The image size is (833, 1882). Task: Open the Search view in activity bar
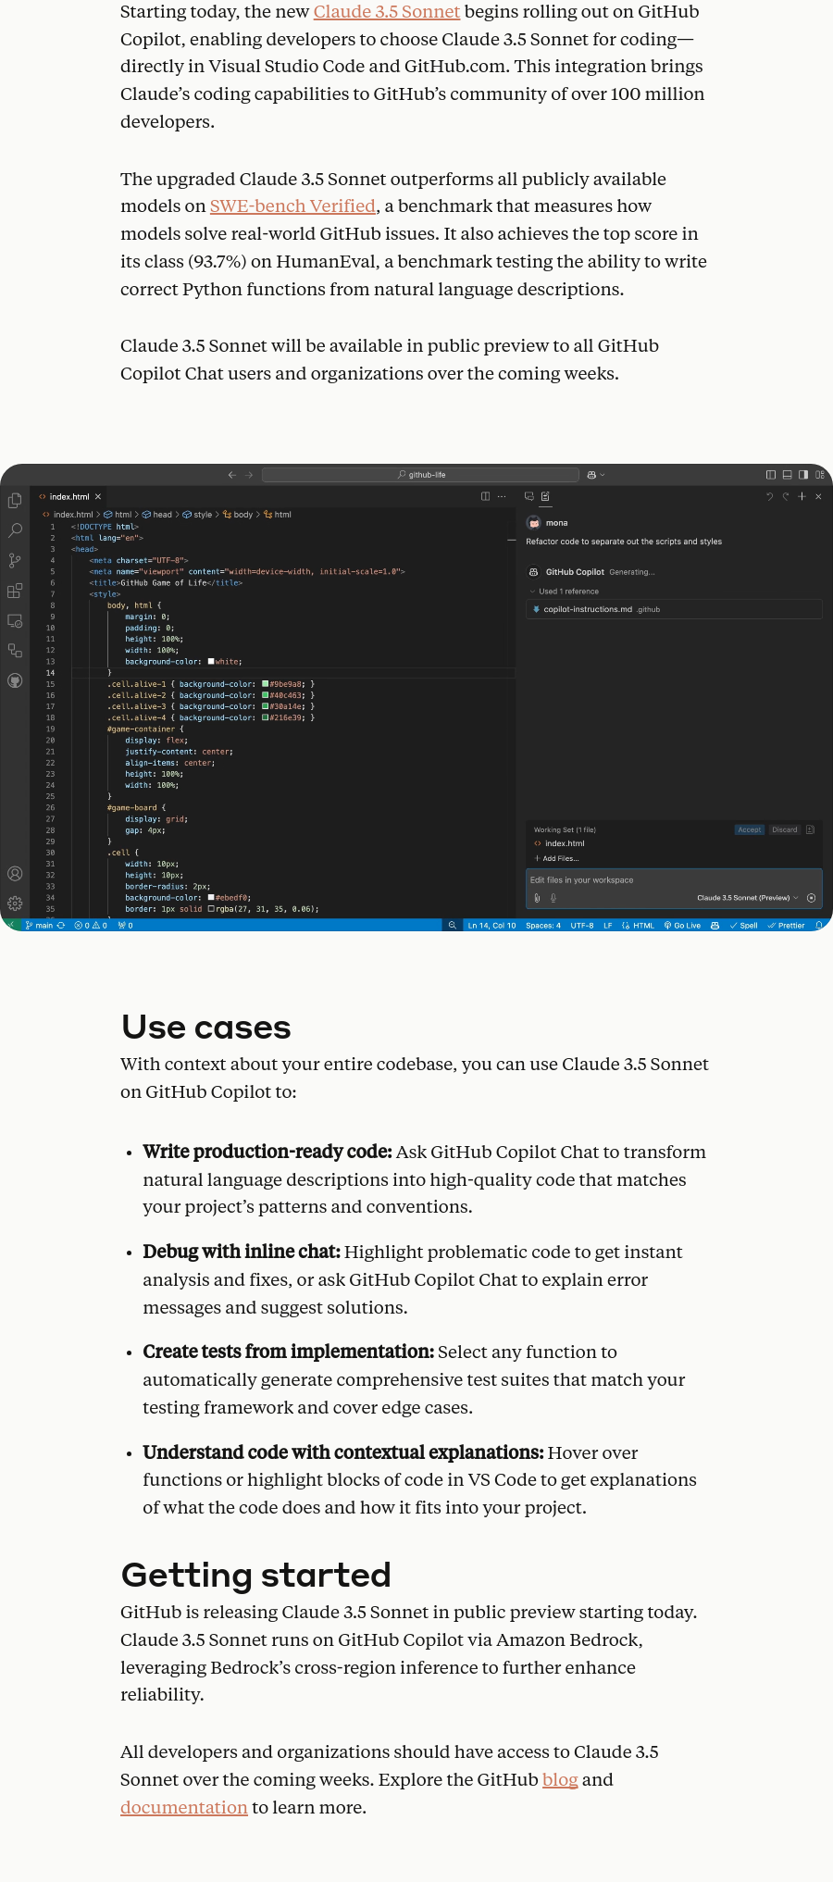(x=15, y=530)
